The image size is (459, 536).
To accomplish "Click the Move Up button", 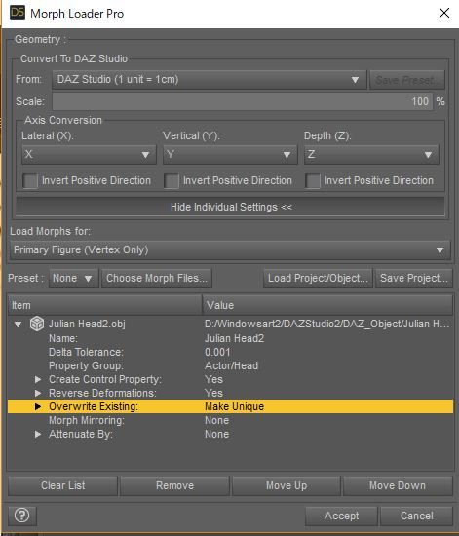I will tap(287, 485).
